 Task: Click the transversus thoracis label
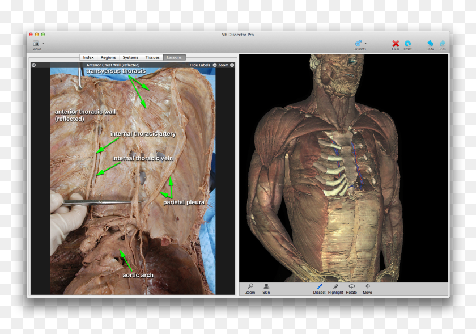[x=116, y=71]
